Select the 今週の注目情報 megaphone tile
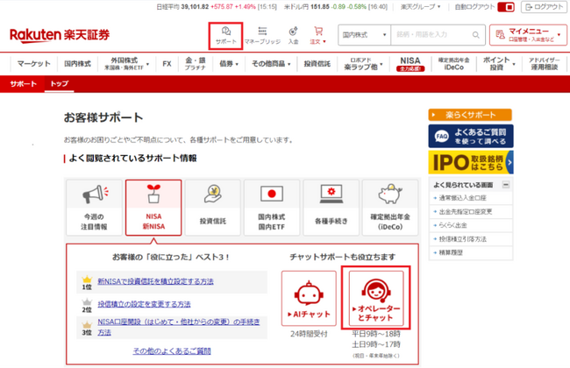The image size is (570, 368). tap(94, 208)
